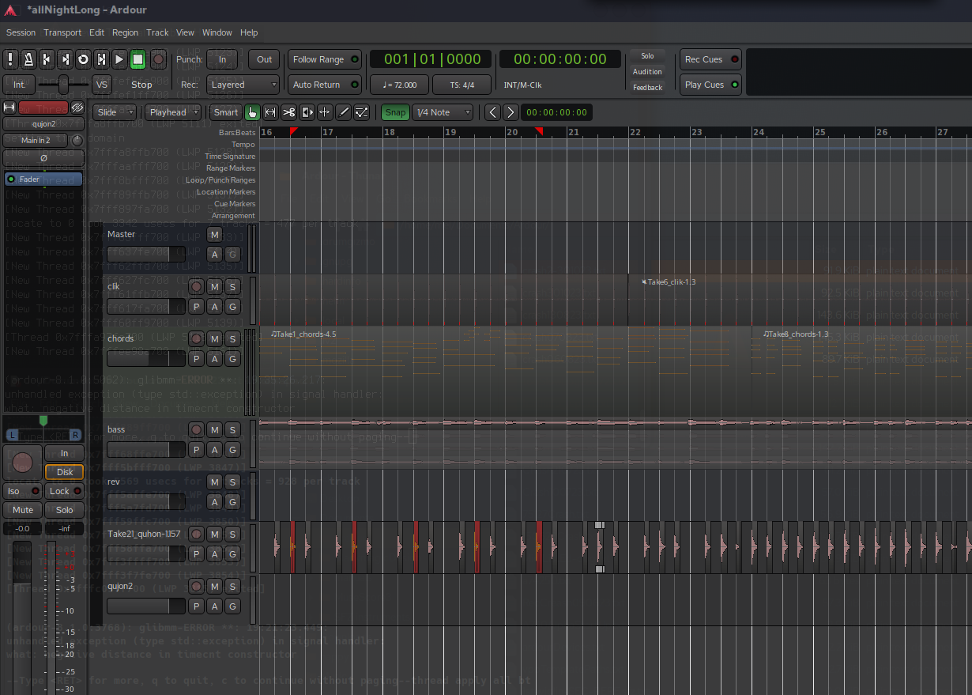Toggle loop playback icon
This screenshot has height=695, width=972.
tap(83, 59)
